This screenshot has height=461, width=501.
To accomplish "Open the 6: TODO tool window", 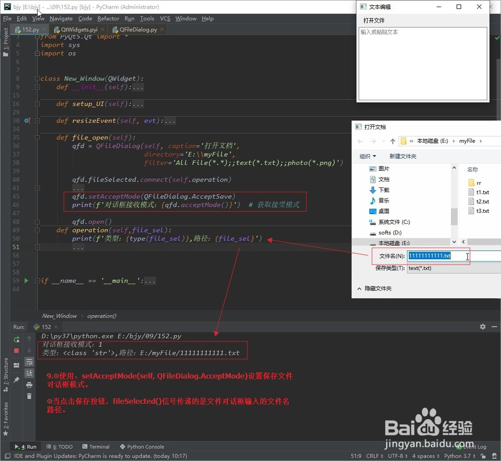I will pos(60,446).
